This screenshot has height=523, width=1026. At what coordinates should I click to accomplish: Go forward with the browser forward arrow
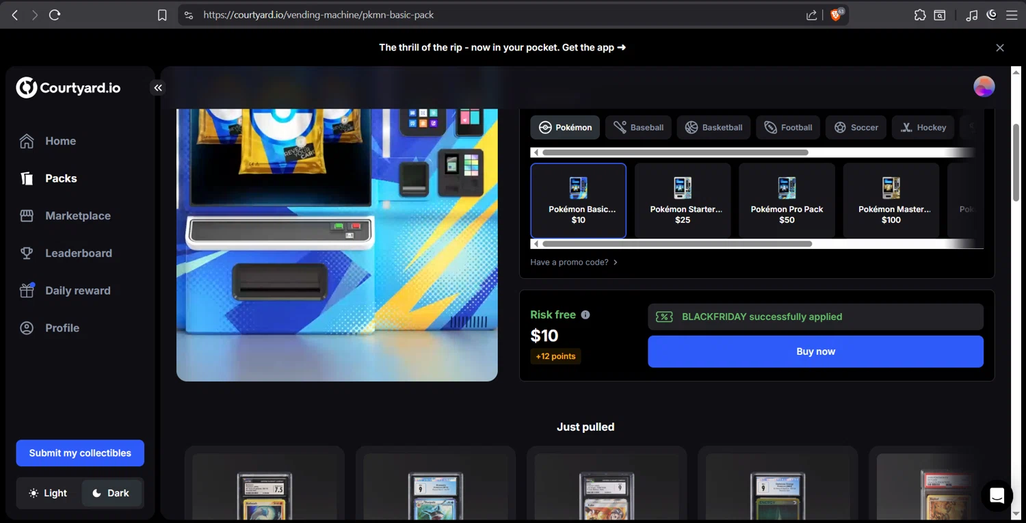pyautogui.click(x=34, y=15)
